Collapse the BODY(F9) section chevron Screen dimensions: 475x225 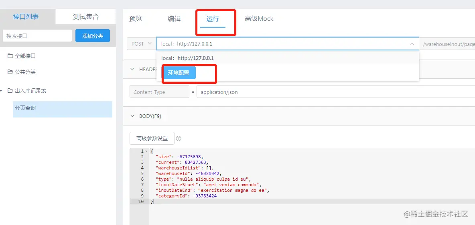coord(132,116)
